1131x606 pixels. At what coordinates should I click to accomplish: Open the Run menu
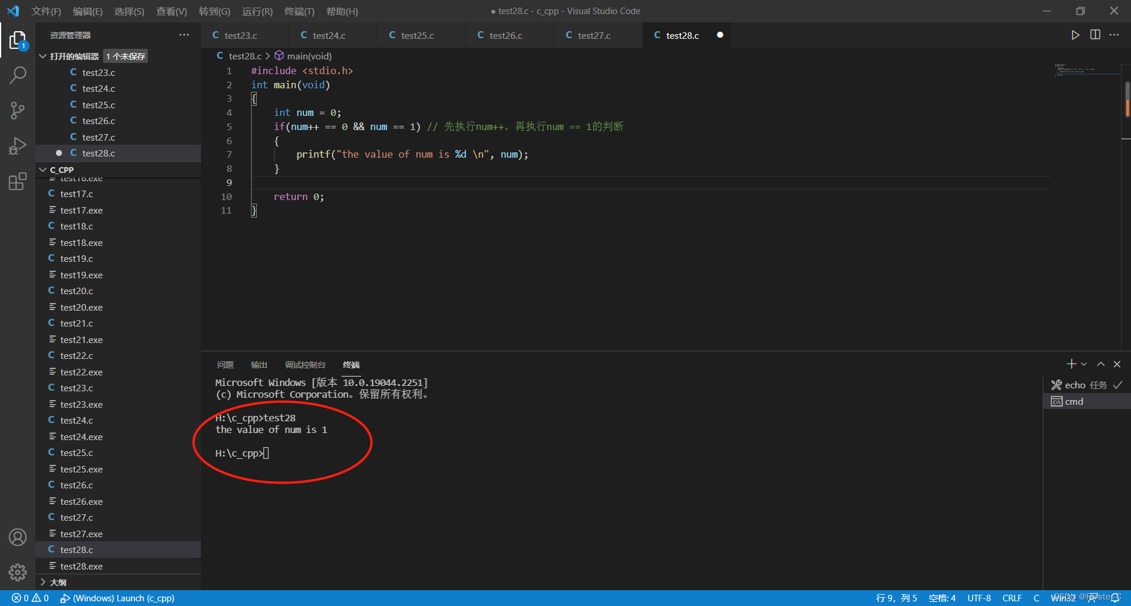[257, 11]
